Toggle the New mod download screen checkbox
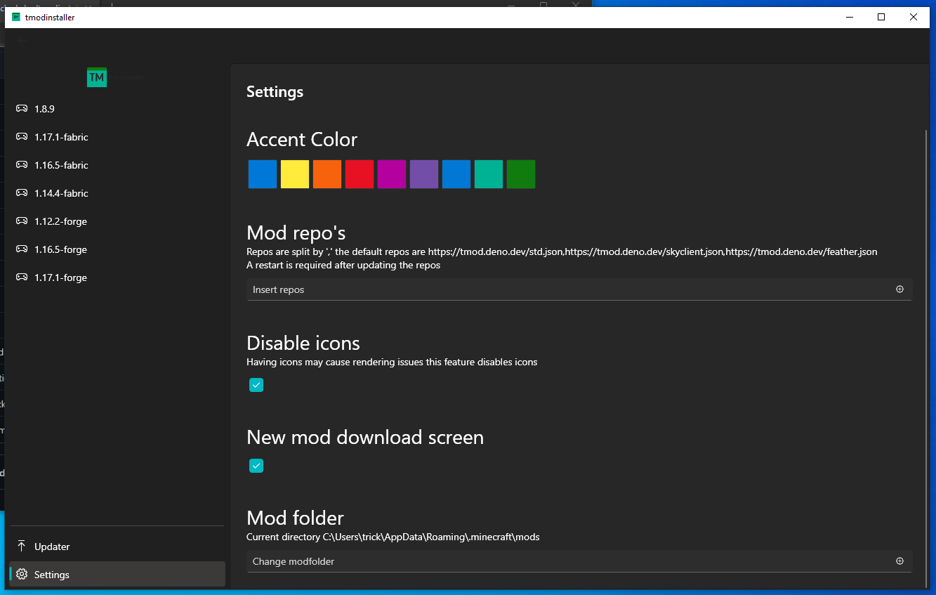The height and width of the screenshot is (595, 936). click(x=256, y=466)
